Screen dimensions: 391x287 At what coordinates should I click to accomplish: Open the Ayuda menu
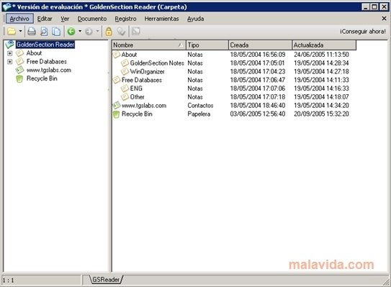pyautogui.click(x=196, y=19)
